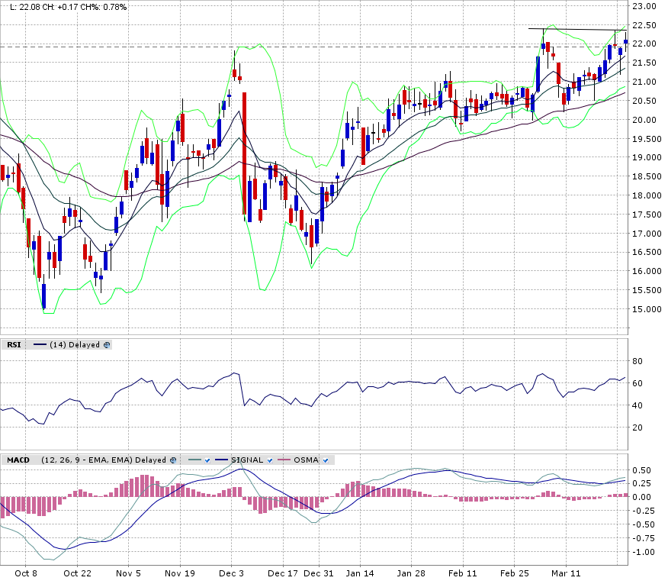The height and width of the screenshot is (584, 668).
Task: Click the Oct 22 date label
Action: [x=77, y=573]
